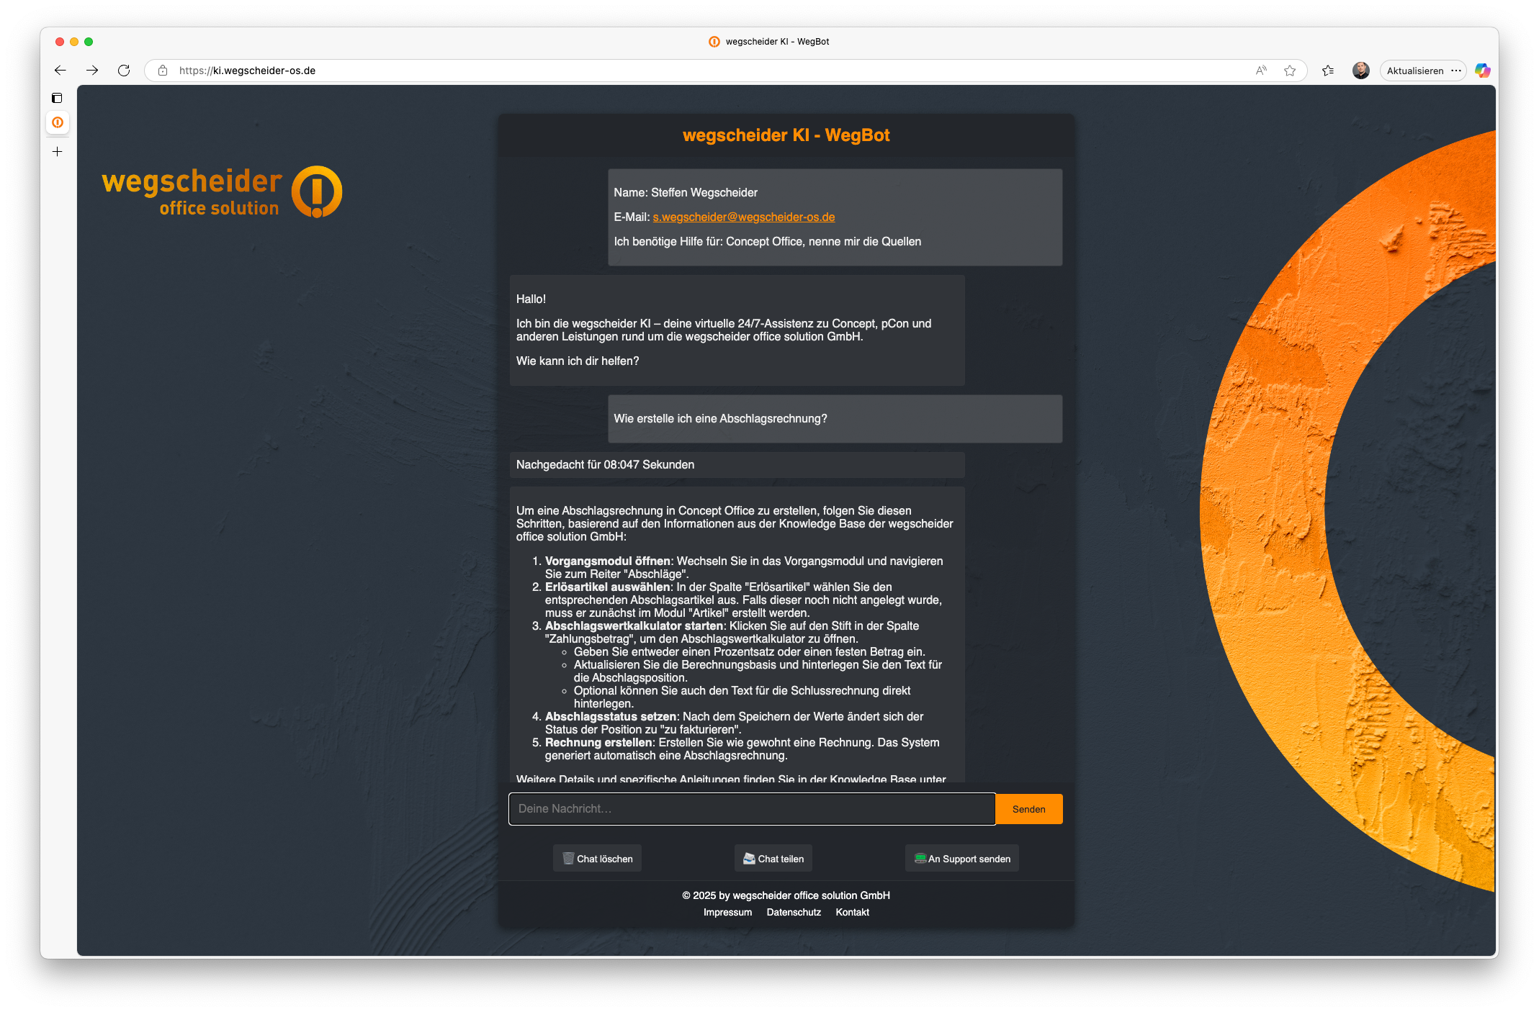Open the Datenschutz footer link
The image size is (1539, 1012).
(794, 913)
